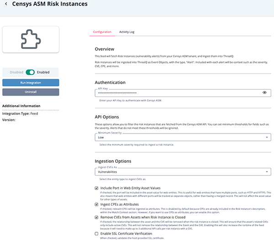The height and width of the screenshot is (240, 274).
Task: Toggle the Disabled/Enabled switch
Action: point(30,72)
